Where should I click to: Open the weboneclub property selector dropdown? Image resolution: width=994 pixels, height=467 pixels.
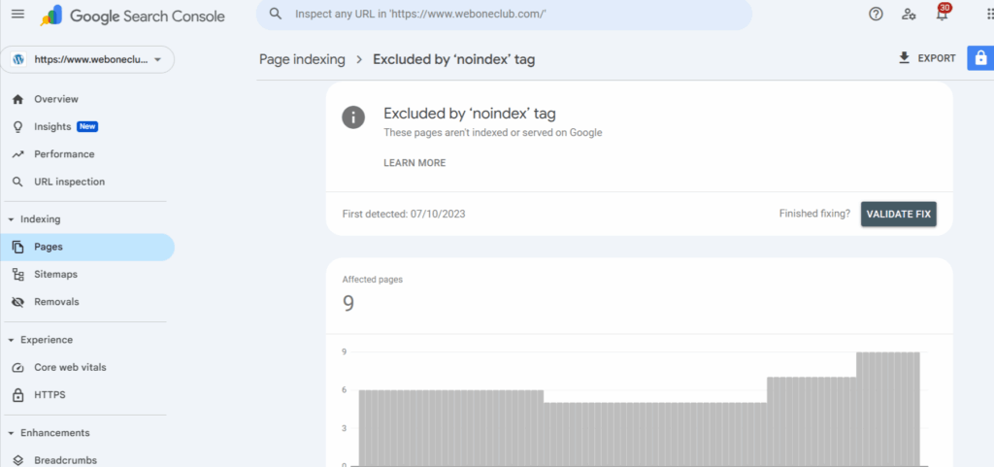point(87,59)
